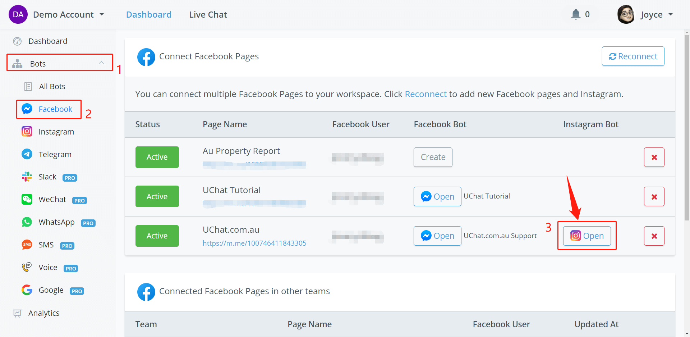The image size is (690, 337).
Task: Remove the Au Property Report page
Action: point(654,157)
